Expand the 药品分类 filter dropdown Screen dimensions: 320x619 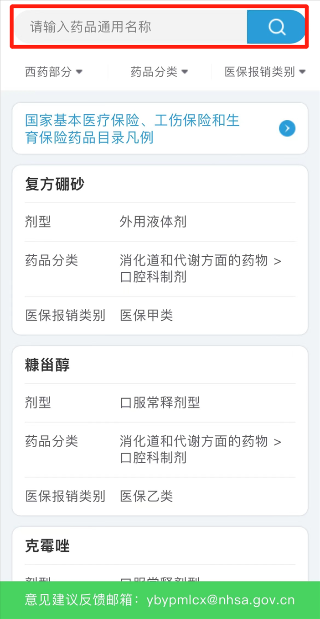[x=159, y=72]
